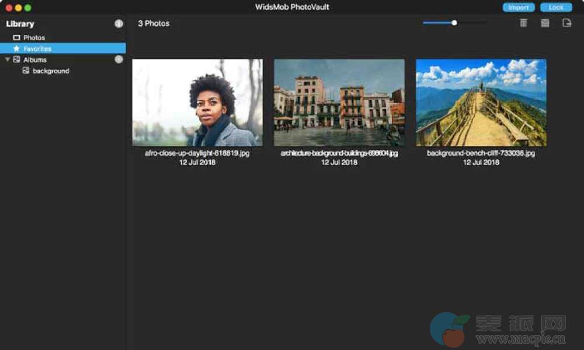The height and width of the screenshot is (350, 584).
Task: Click the background album icon
Action: click(26, 71)
